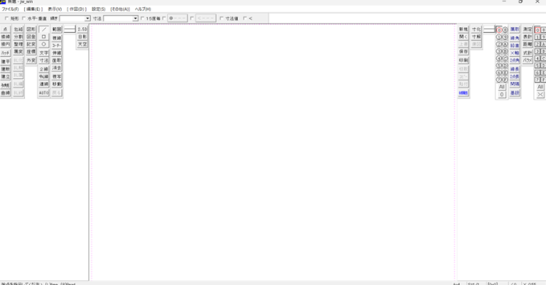Screen dimensions: 546x285
Task: Open the その他(A) menu
Action: point(120,9)
